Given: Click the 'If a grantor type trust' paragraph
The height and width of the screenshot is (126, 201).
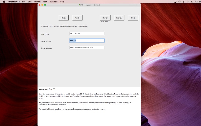Looking at the screenshot, I should tap(85, 104).
